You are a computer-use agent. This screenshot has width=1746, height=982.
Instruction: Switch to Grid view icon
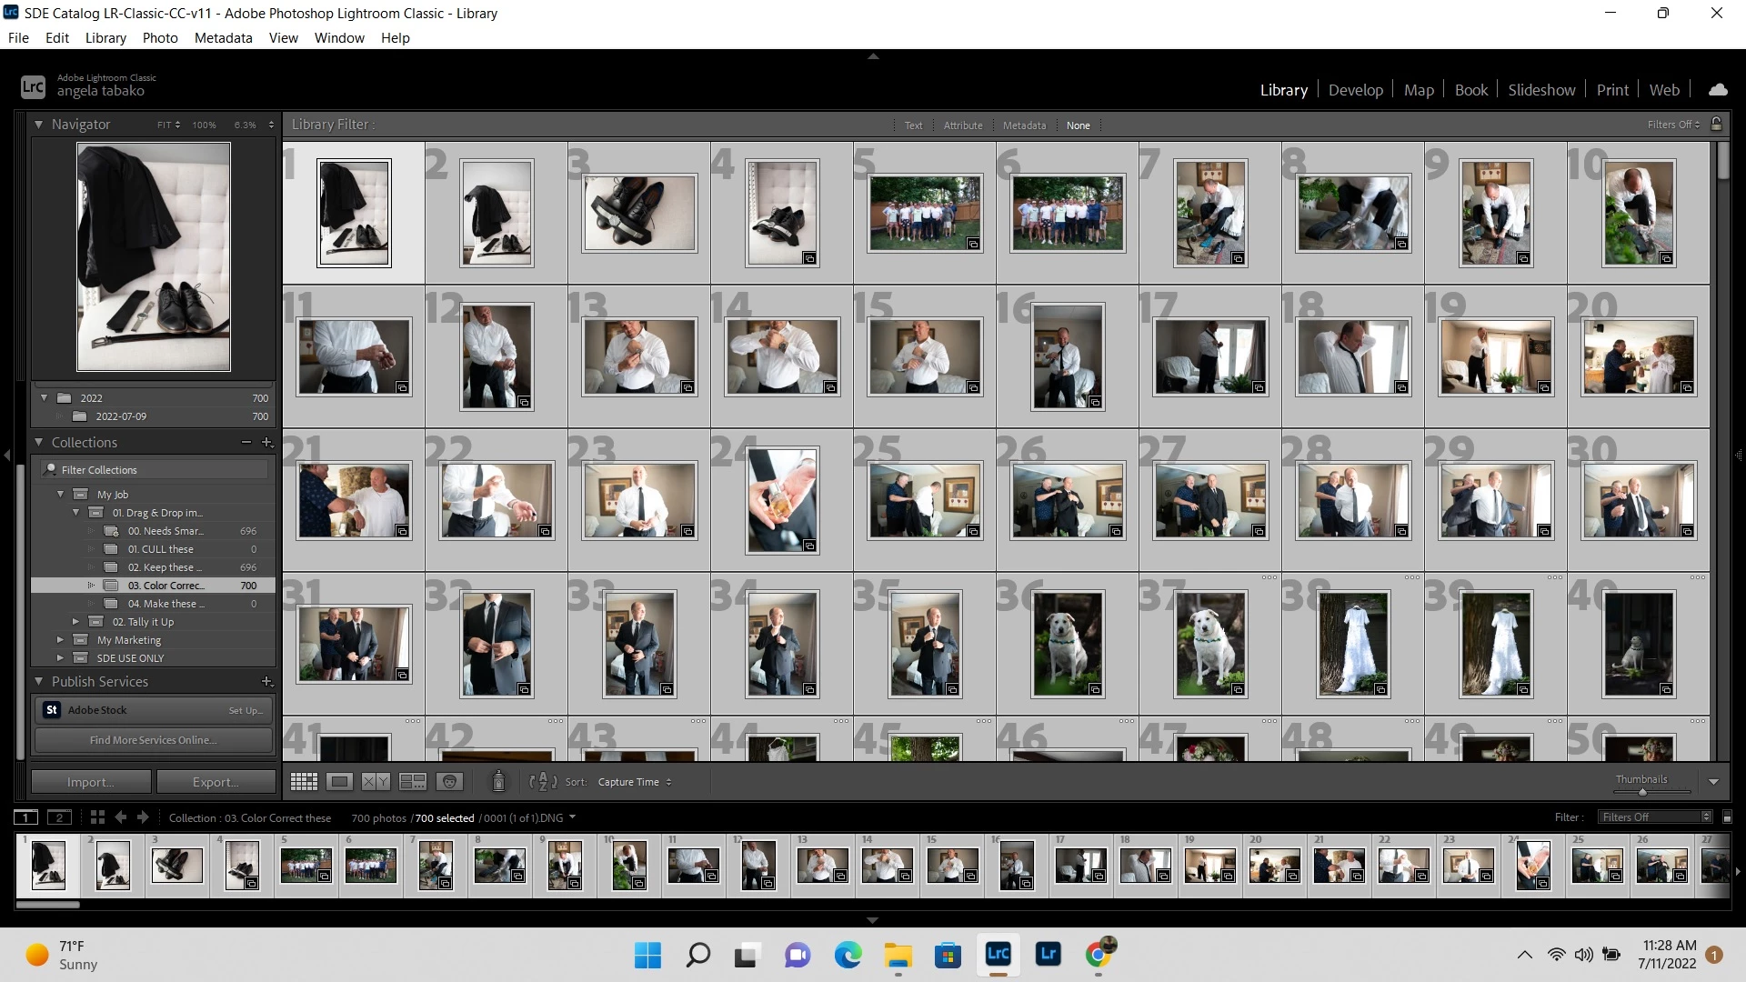pos(303,782)
